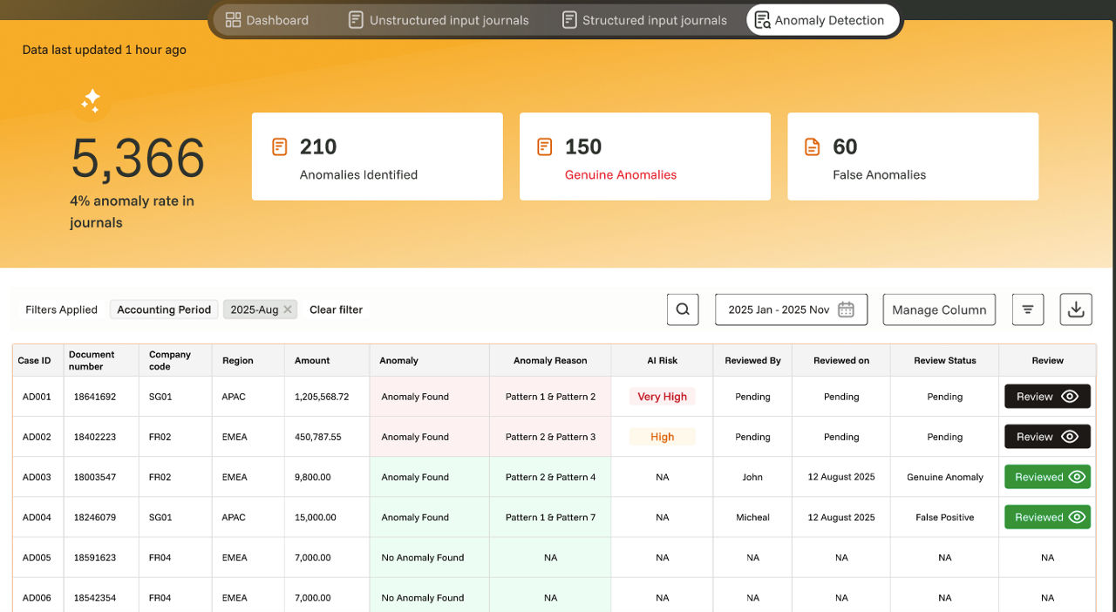Click Genuine Anomalies red link text

tap(620, 174)
